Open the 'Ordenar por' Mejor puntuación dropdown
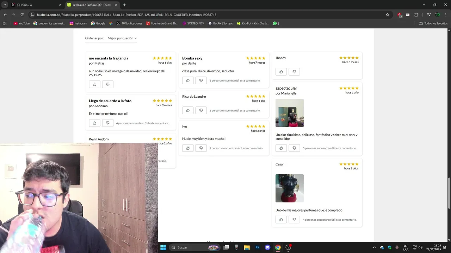451x253 pixels. (x=122, y=38)
